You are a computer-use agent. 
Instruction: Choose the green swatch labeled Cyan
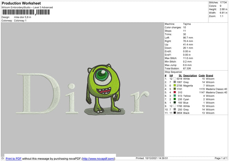(x=175, y=99)
